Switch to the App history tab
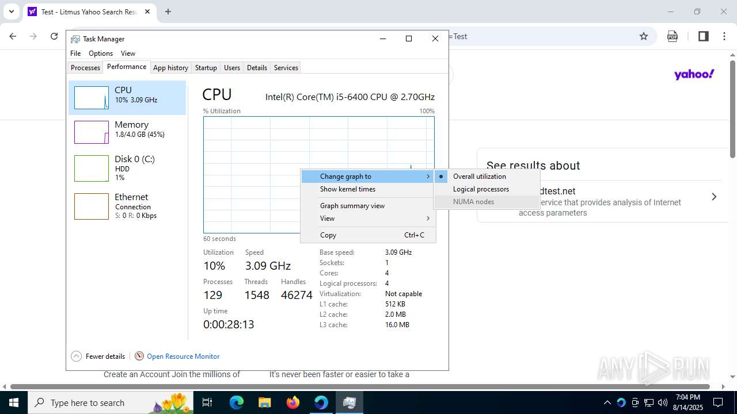737x414 pixels. click(170, 68)
